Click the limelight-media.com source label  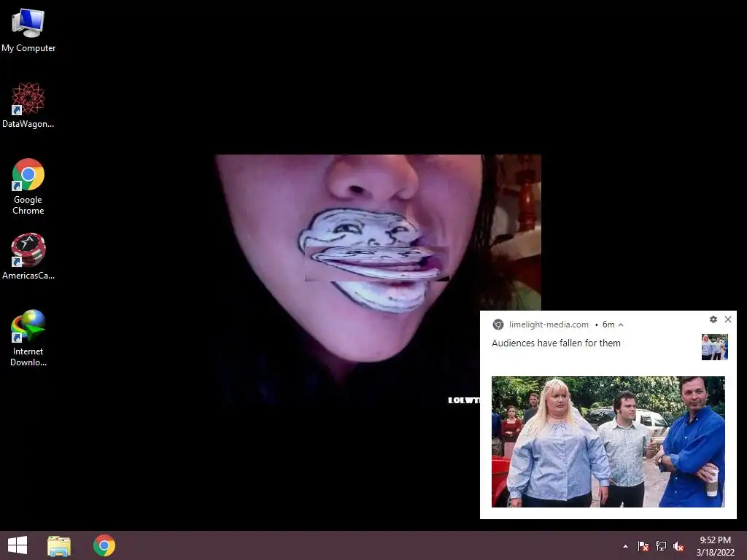(549, 324)
